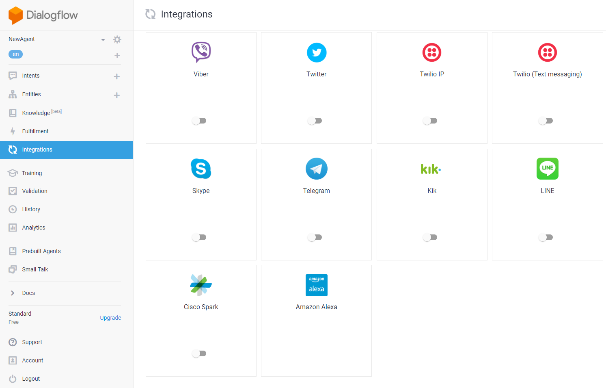
Task: Click the Telegram card label
Action: click(x=317, y=191)
